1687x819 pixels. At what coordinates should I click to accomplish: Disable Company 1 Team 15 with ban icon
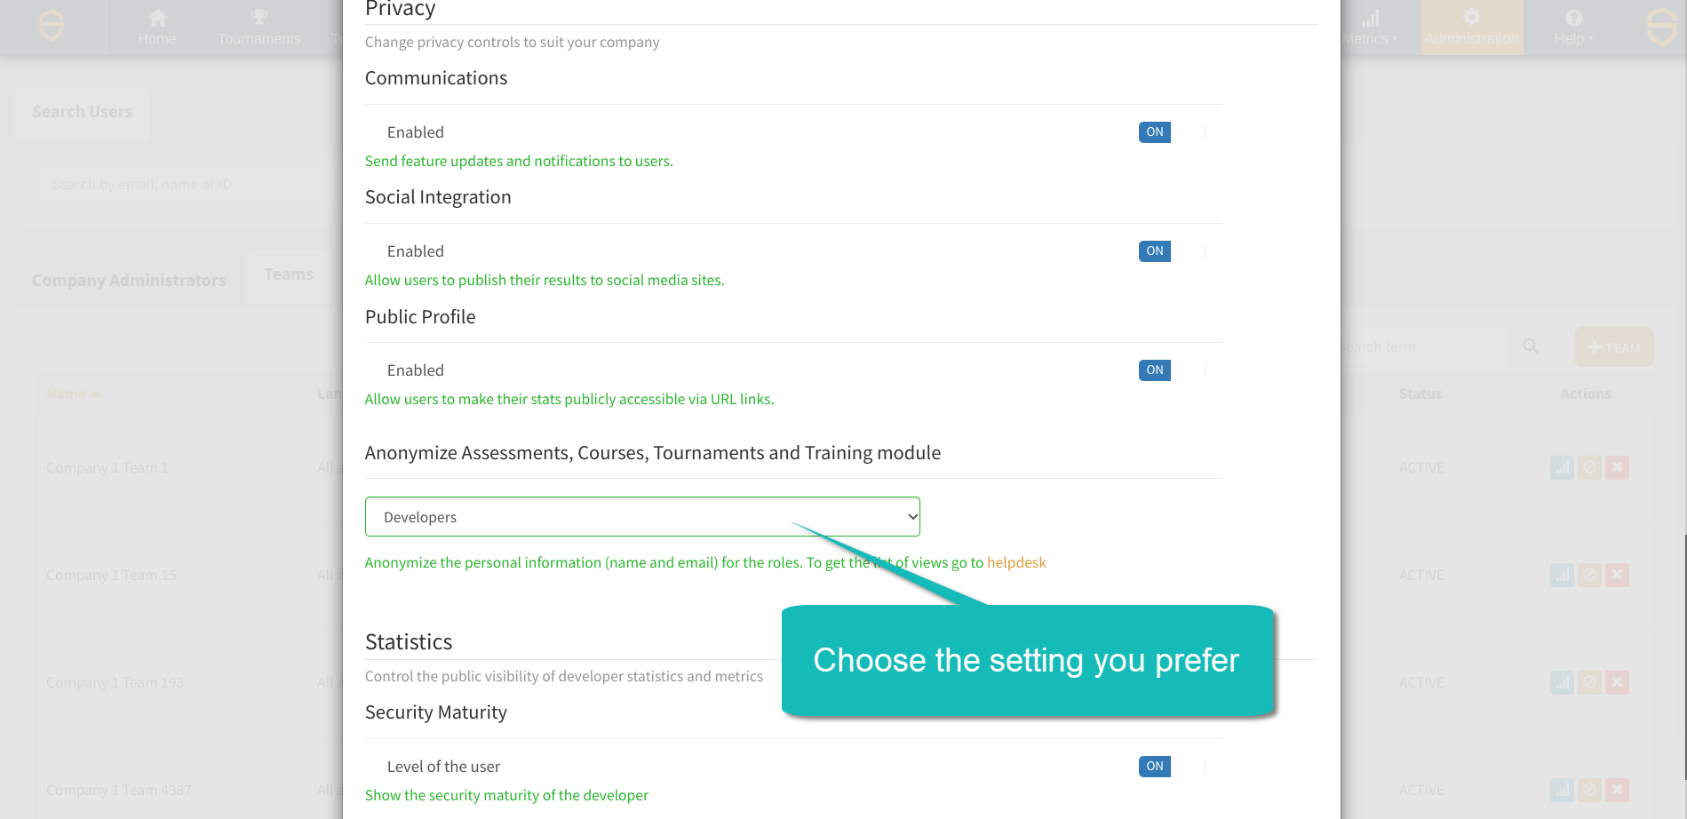coord(1589,576)
